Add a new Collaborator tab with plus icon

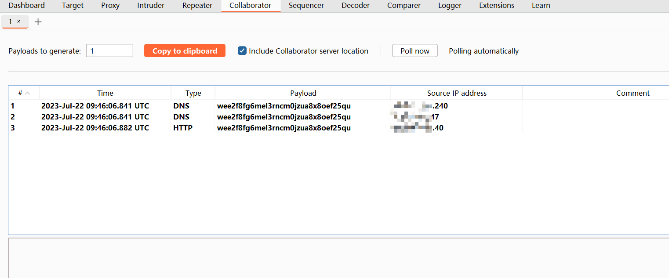[x=38, y=22]
